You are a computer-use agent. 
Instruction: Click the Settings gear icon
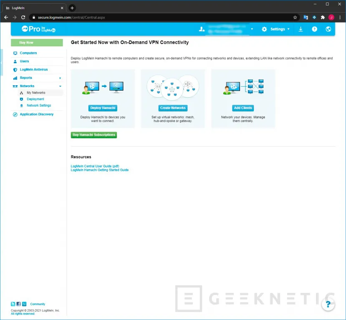pyautogui.click(x=264, y=29)
